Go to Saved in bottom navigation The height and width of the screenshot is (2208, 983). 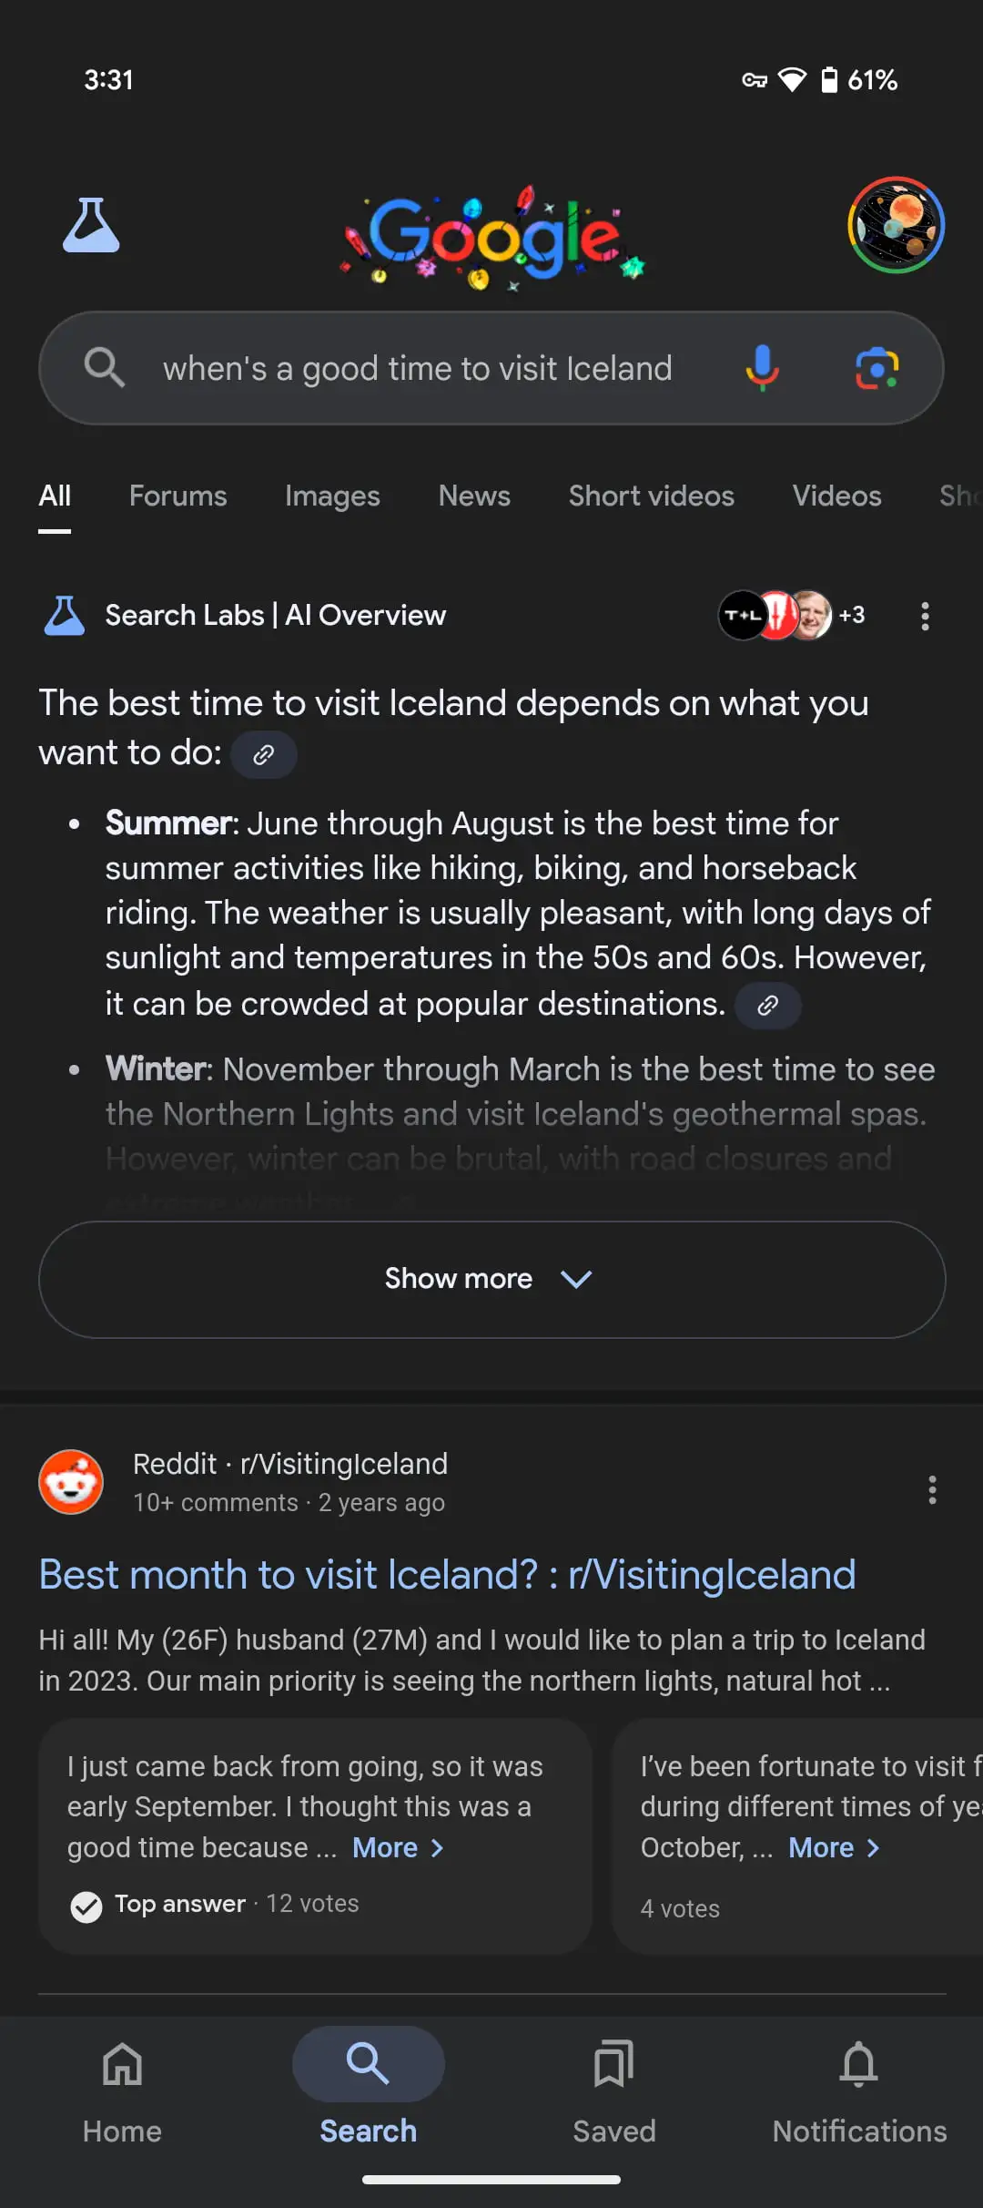point(613,2086)
